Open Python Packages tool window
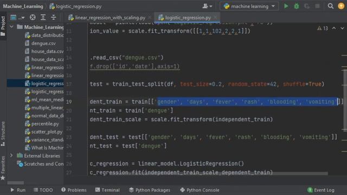 150,190
